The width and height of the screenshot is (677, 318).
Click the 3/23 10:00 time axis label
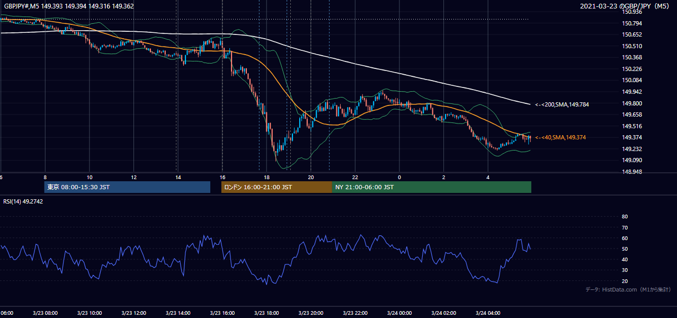tap(89, 313)
